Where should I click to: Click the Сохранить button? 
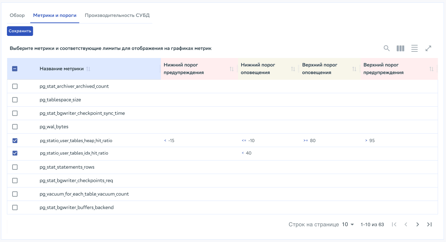point(20,31)
